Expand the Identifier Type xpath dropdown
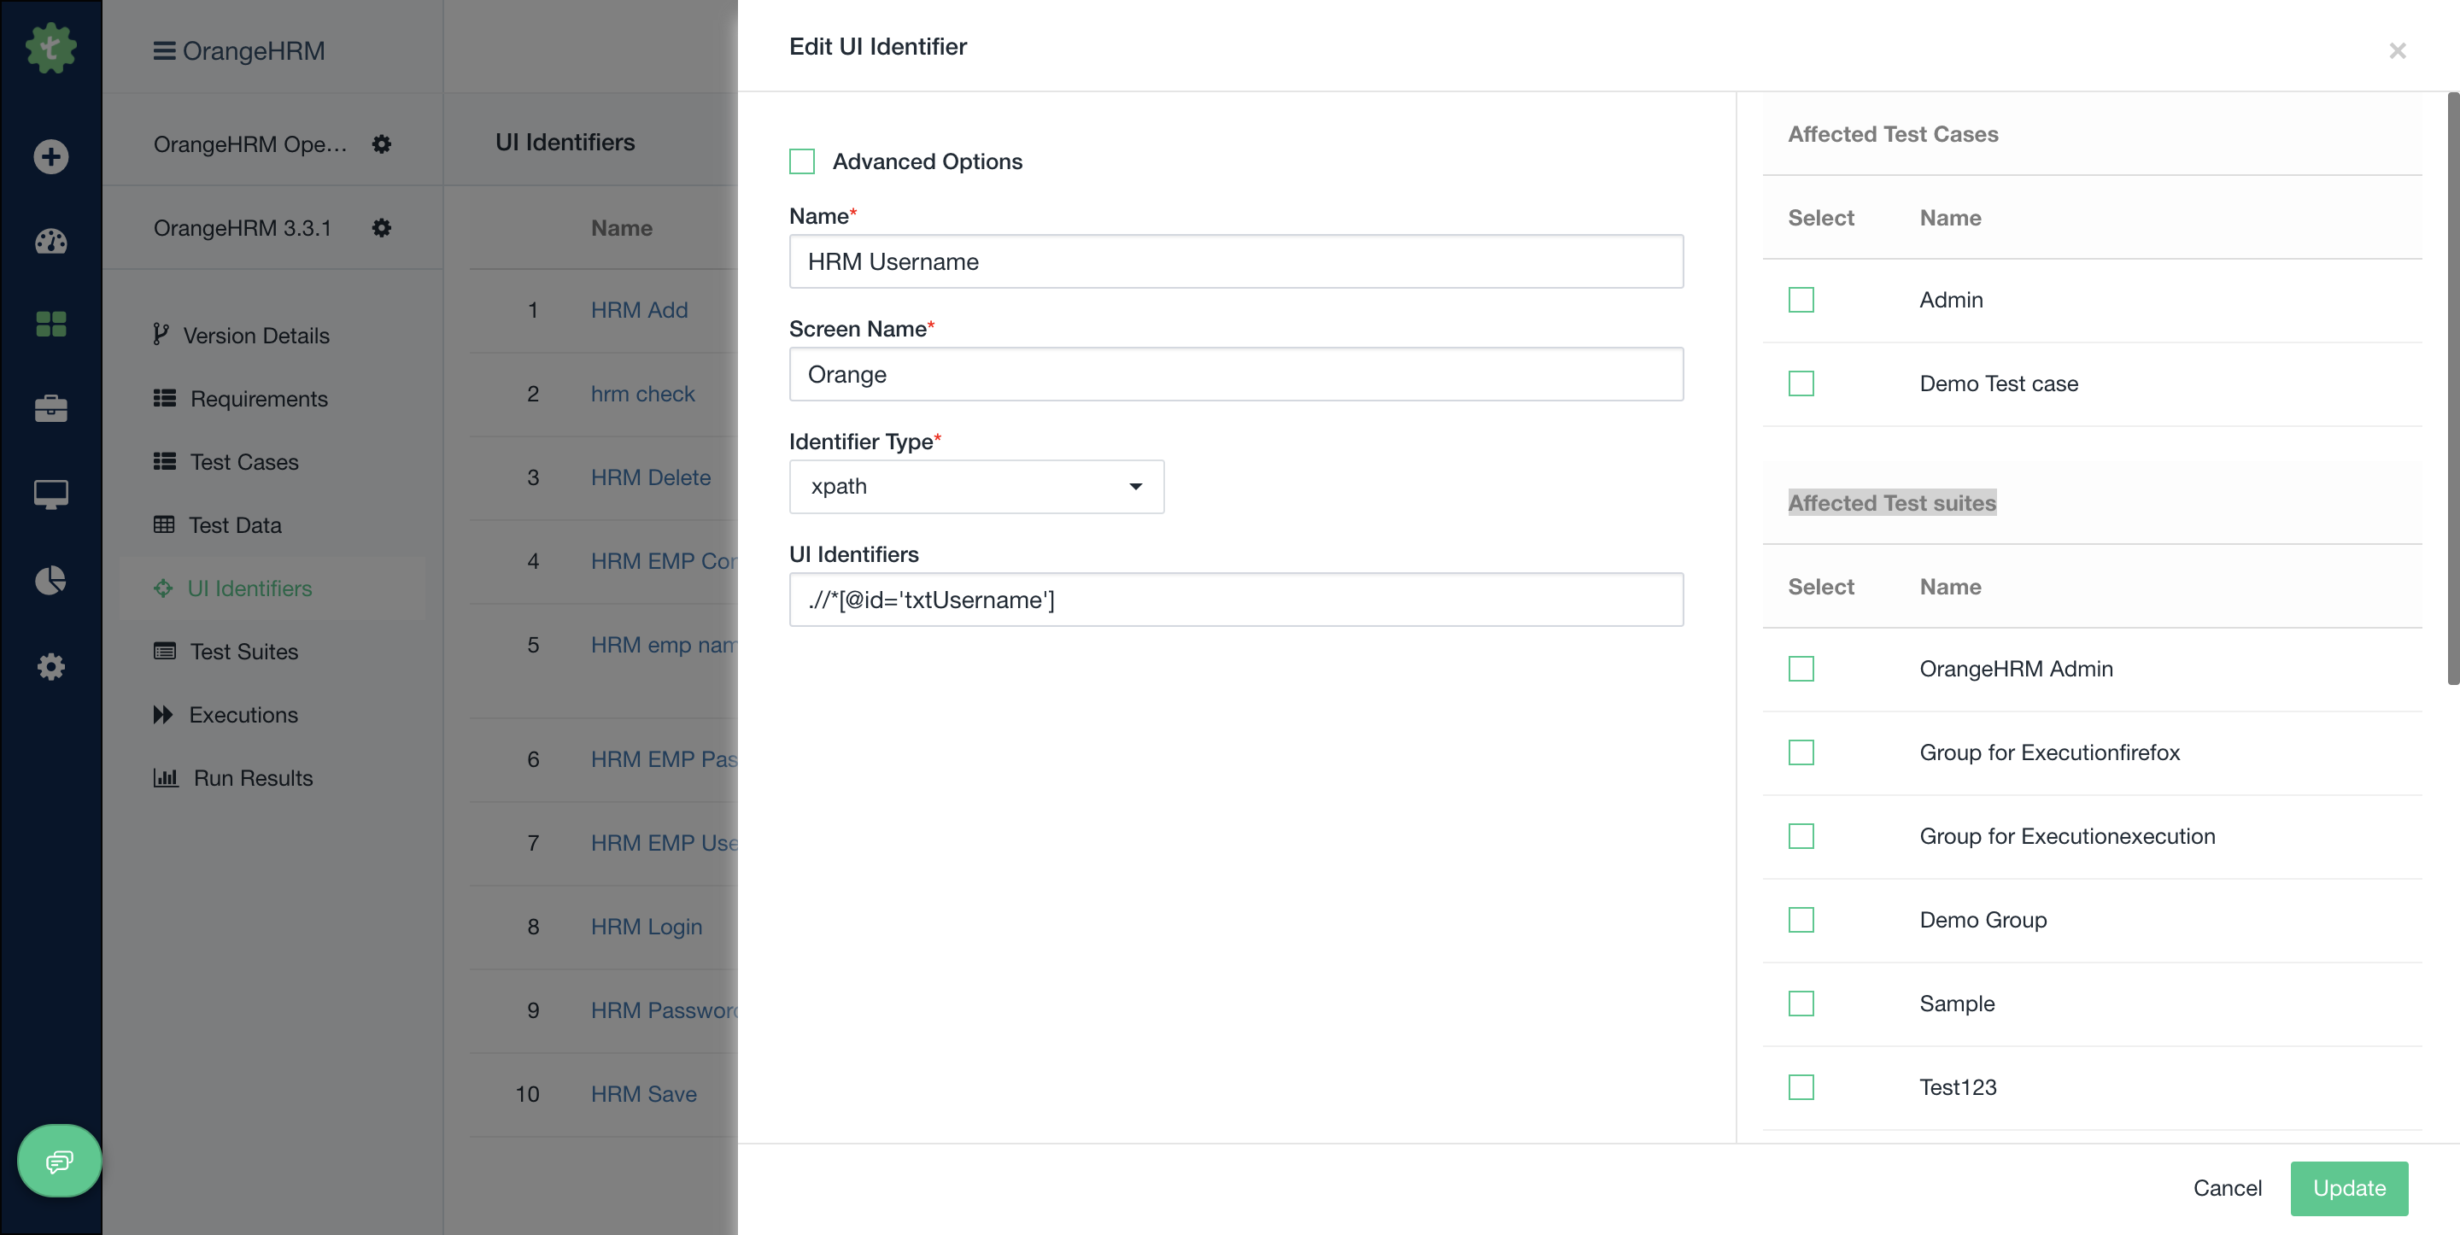The width and height of the screenshot is (2460, 1235). click(x=976, y=486)
